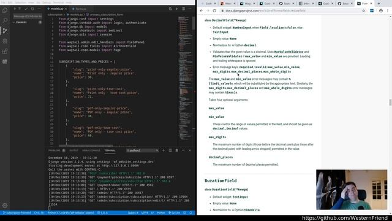
Task: Open the Explorer view in VS Code activity bar
Action: 5,10
